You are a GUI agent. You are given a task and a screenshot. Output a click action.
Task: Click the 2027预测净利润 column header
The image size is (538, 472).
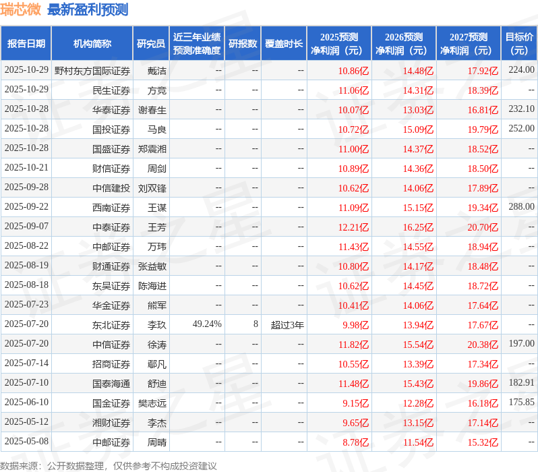[x=469, y=44]
